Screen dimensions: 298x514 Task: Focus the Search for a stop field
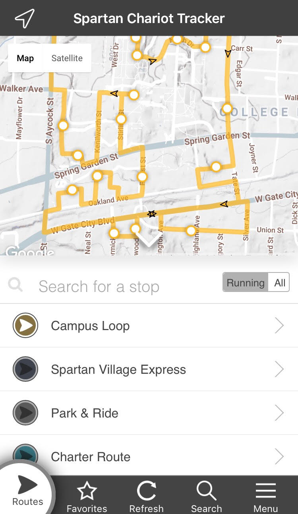click(x=119, y=286)
